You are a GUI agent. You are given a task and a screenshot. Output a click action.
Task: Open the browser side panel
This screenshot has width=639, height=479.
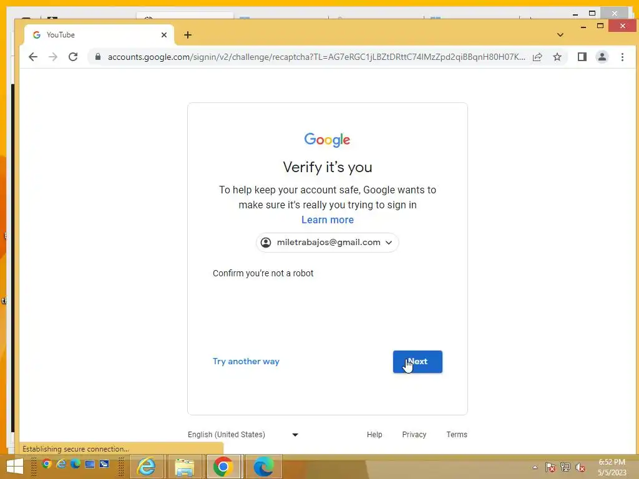point(582,57)
